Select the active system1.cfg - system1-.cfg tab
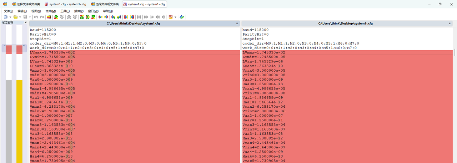The height and width of the screenshot is (163, 457). (x=144, y=4)
